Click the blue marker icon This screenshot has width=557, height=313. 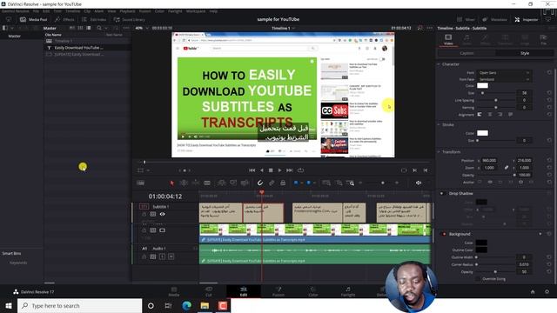[x=308, y=183]
